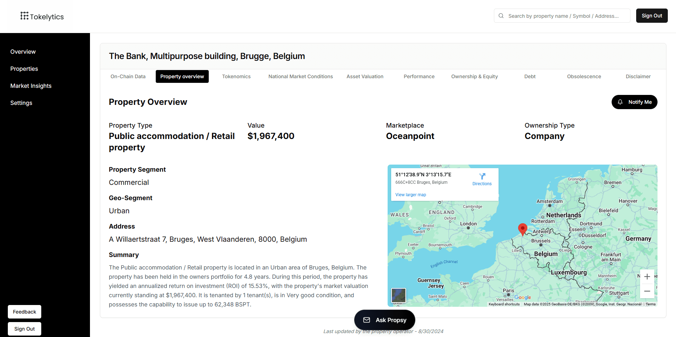
Task: Zoom in using the map plus control
Action: pyautogui.click(x=647, y=277)
